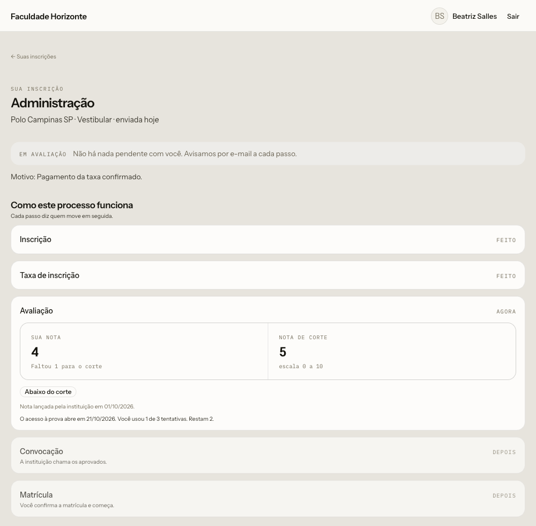The image size is (536, 526).
Task: Click the AGORA label on Avaliação
Action: 506,311
